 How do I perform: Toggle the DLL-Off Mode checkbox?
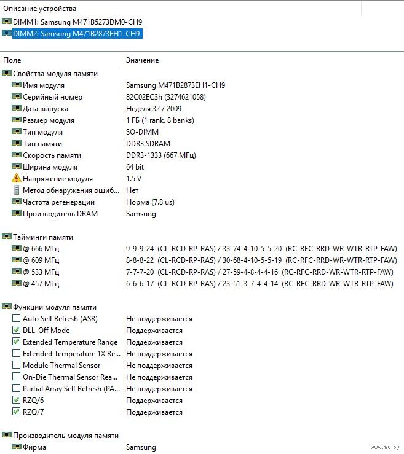pyautogui.click(x=16, y=330)
